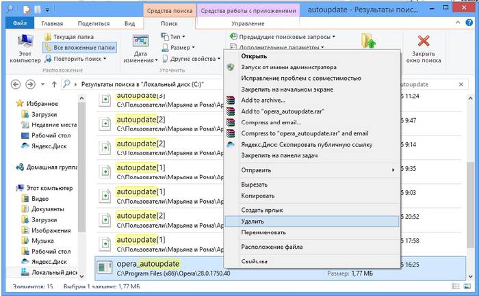
Task: Click the Up arrow in the navigation bar
Action: [x=52, y=84]
